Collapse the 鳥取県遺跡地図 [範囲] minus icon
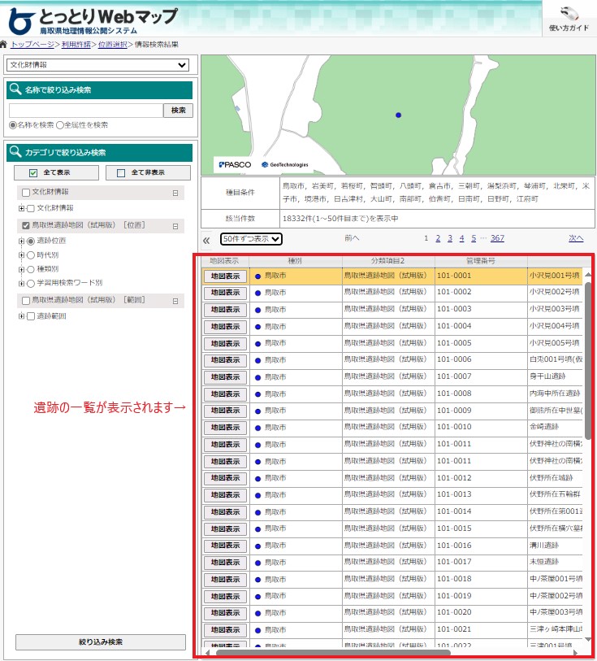The width and height of the screenshot is (597, 661). 175,301
